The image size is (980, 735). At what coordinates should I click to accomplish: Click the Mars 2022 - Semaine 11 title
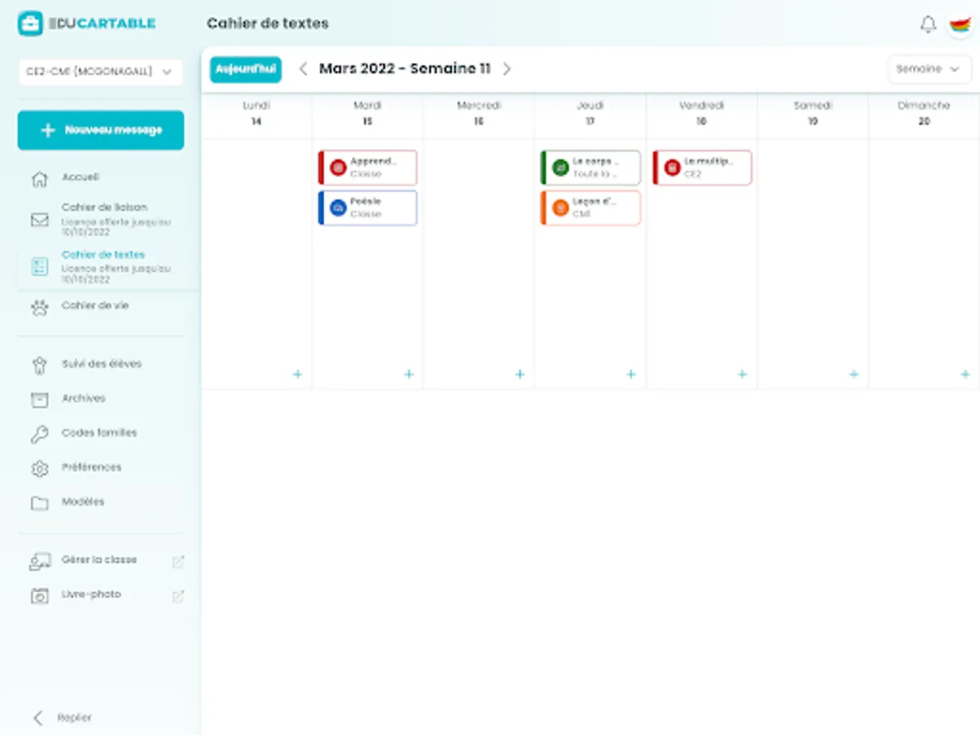pos(405,69)
